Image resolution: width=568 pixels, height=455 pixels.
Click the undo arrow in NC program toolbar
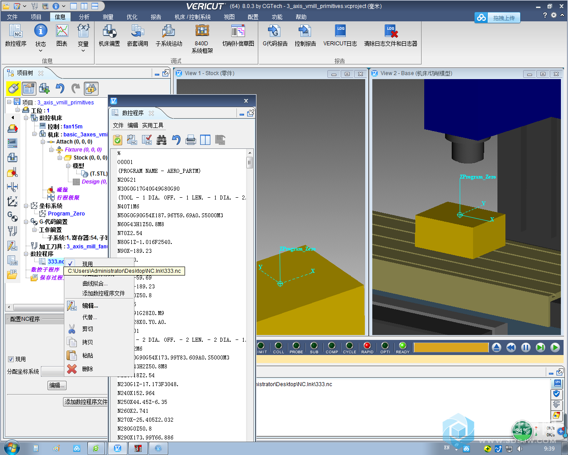[x=176, y=140]
